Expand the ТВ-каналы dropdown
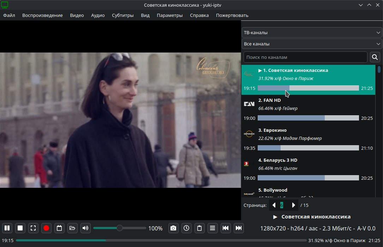The image size is (383, 247). pos(312,32)
